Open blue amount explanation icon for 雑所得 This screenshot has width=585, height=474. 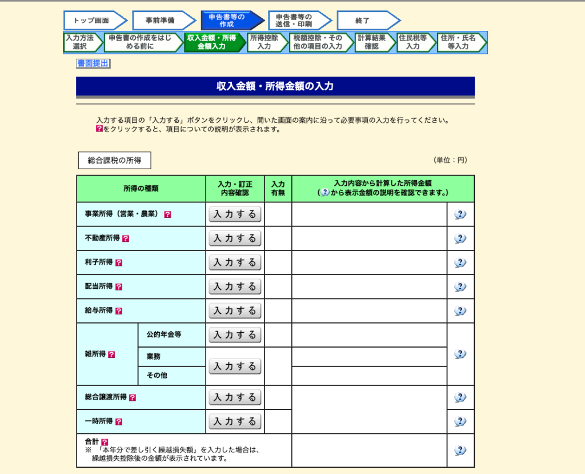point(460,354)
